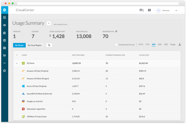Click the Amazon US West (Oregon) icon
The width and height of the screenshot is (186, 124).
23,78
